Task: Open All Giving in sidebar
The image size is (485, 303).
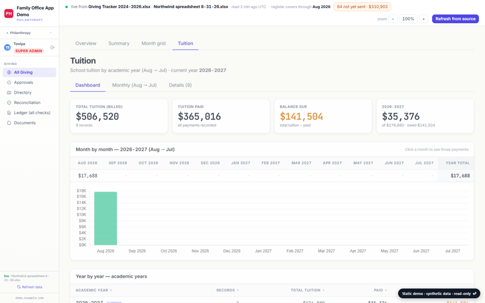Action: (x=30, y=72)
